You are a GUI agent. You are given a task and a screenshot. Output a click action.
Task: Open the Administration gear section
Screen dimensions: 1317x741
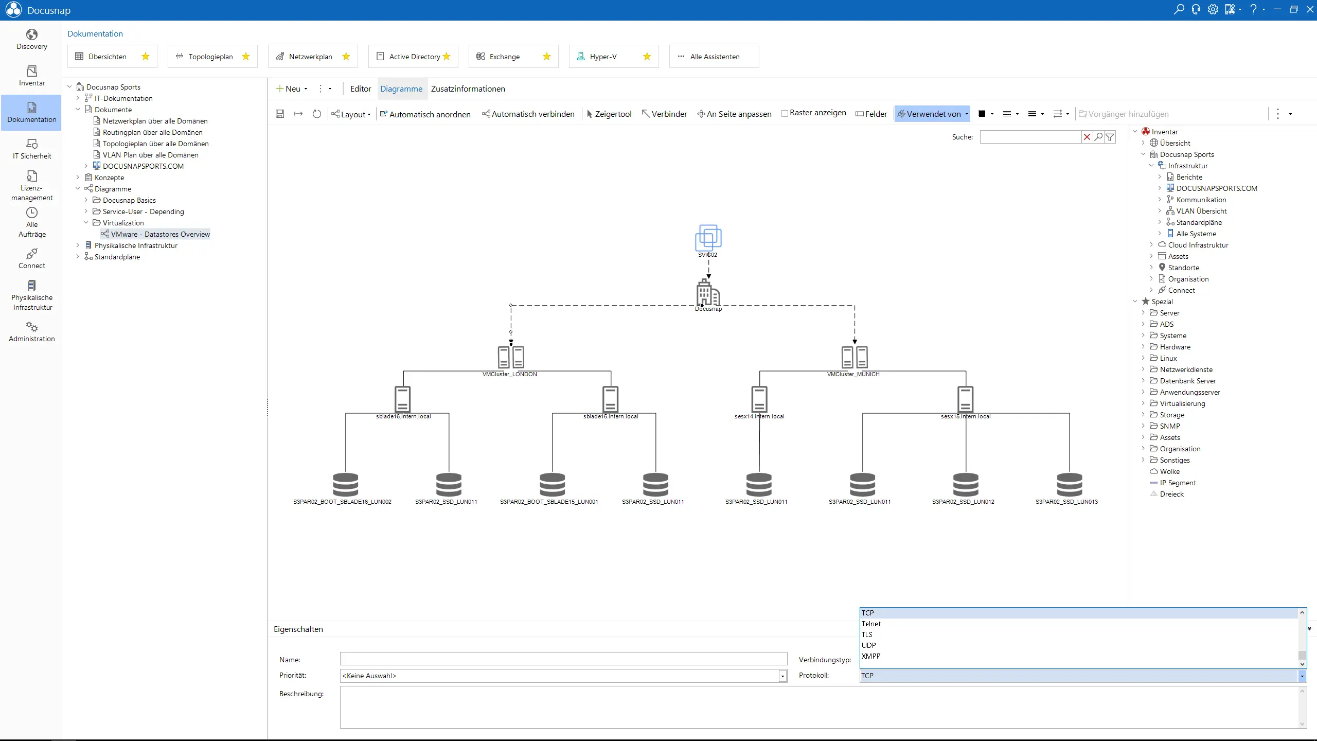point(32,331)
